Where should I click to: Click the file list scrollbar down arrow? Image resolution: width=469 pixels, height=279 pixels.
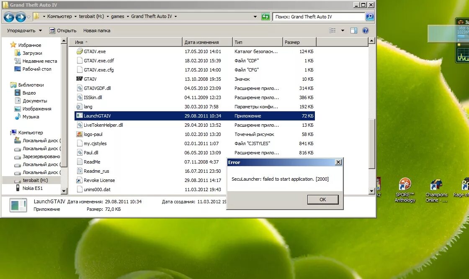pos(371,191)
